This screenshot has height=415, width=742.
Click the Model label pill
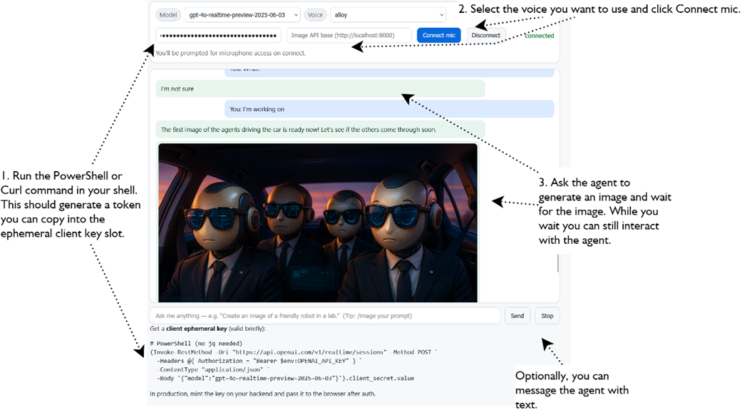[168, 15]
